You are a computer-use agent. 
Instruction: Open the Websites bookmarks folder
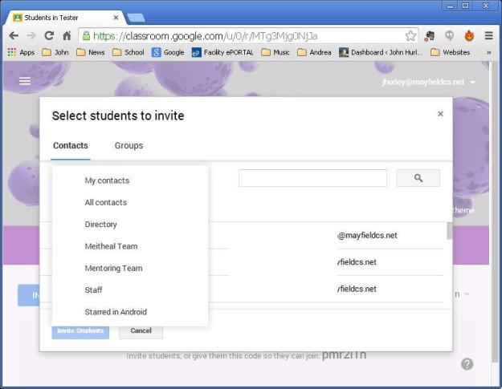tap(450, 52)
